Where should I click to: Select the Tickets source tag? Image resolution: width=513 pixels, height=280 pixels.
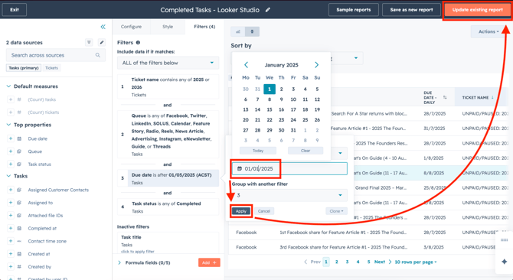tap(51, 68)
